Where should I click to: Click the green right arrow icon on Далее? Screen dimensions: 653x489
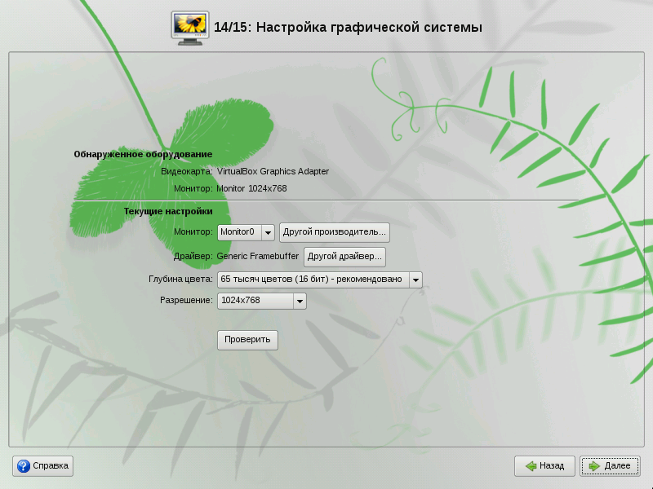click(593, 466)
